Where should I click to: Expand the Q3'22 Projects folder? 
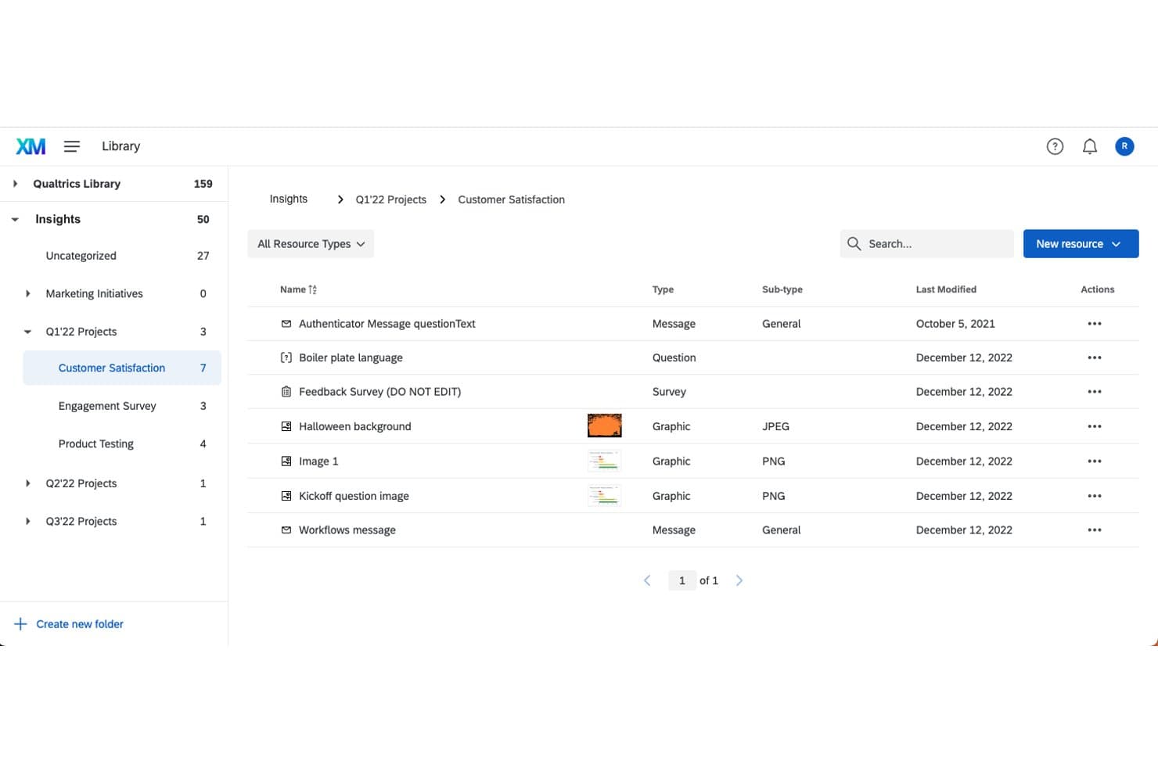pyautogui.click(x=28, y=522)
